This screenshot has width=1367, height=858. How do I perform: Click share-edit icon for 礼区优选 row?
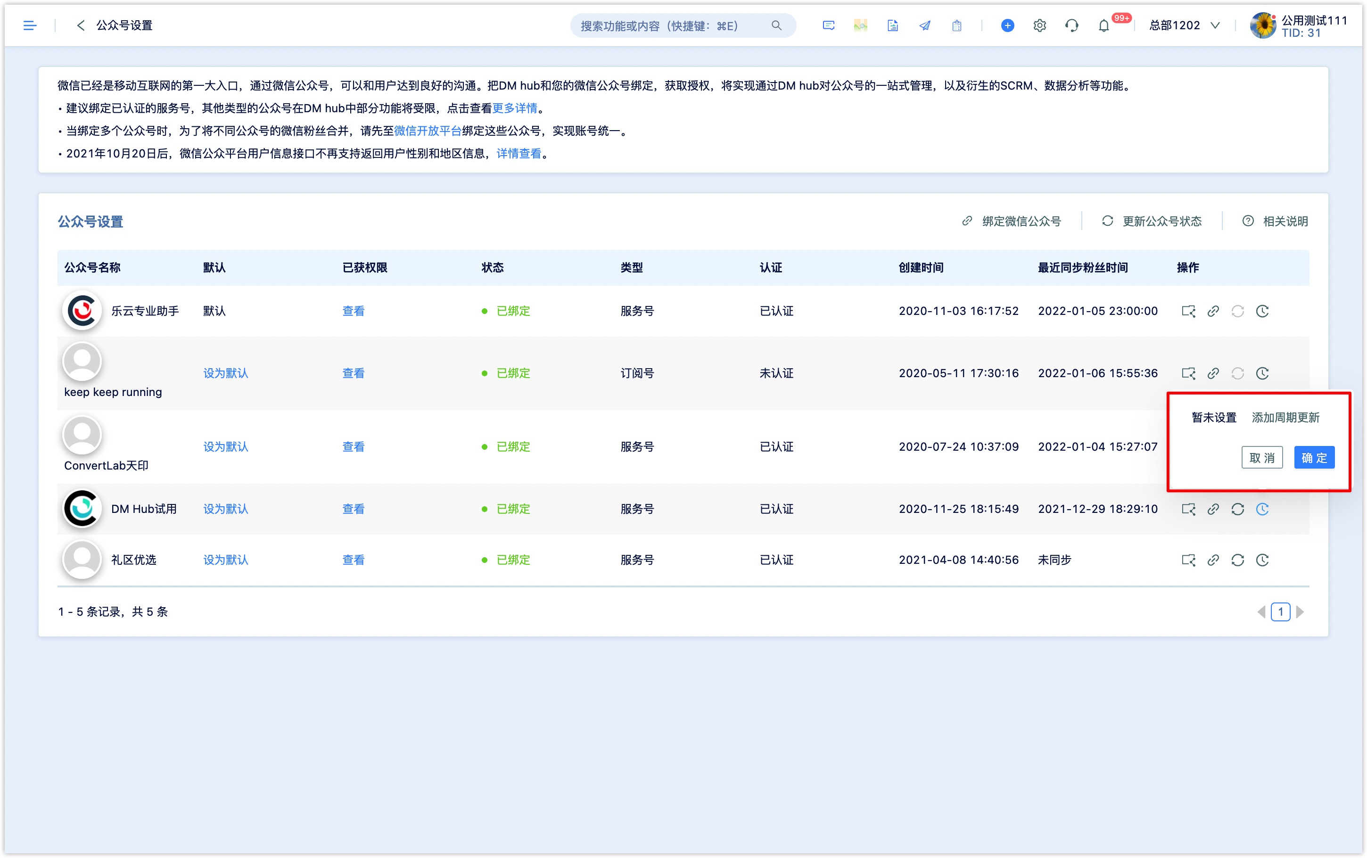[x=1188, y=560]
